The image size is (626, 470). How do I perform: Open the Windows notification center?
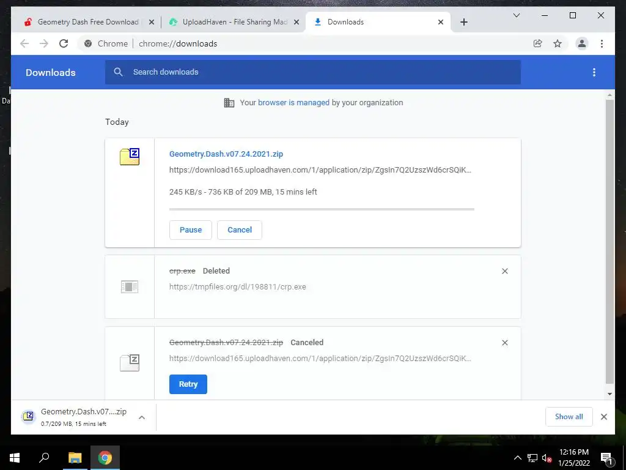[606, 458]
